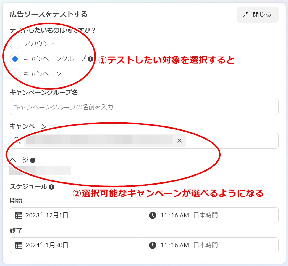Screen dimensions: 288x266
Task: Click the calendar icon for the 開始 date
Action: point(19,215)
